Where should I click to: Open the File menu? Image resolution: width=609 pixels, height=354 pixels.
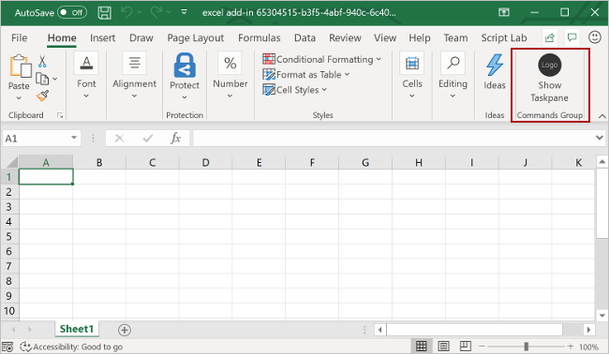[x=19, y=37]
